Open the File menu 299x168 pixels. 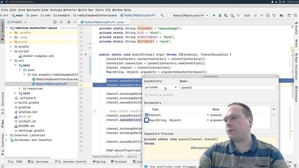tap(4, 10)
